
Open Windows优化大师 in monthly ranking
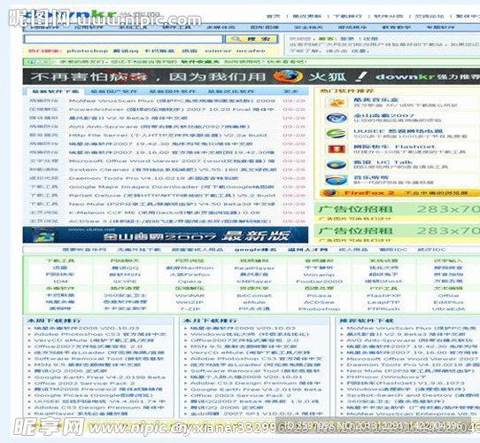[250, 334]
